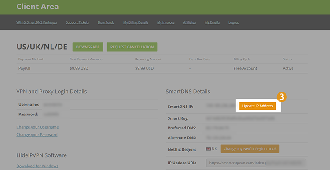Screen dimensions: 330x170
Task: Click Download for Windows link
Action: coord(37,166)
